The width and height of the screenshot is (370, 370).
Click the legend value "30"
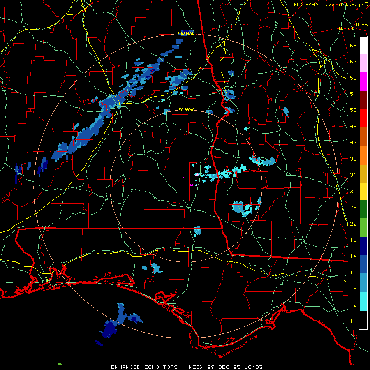(353, 191)
